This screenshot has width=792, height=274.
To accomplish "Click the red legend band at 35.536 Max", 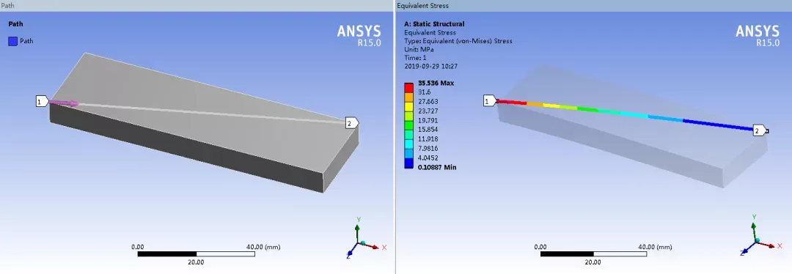I will (409, 87).
